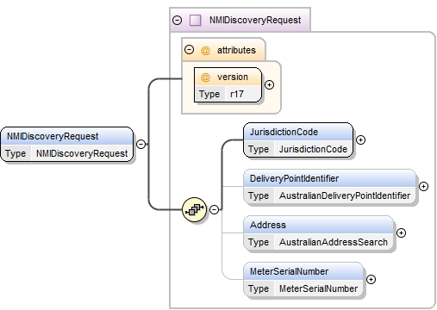
Task: Click the root element's NMIDiscoveryRequest type value
Action: pos(82,153)
